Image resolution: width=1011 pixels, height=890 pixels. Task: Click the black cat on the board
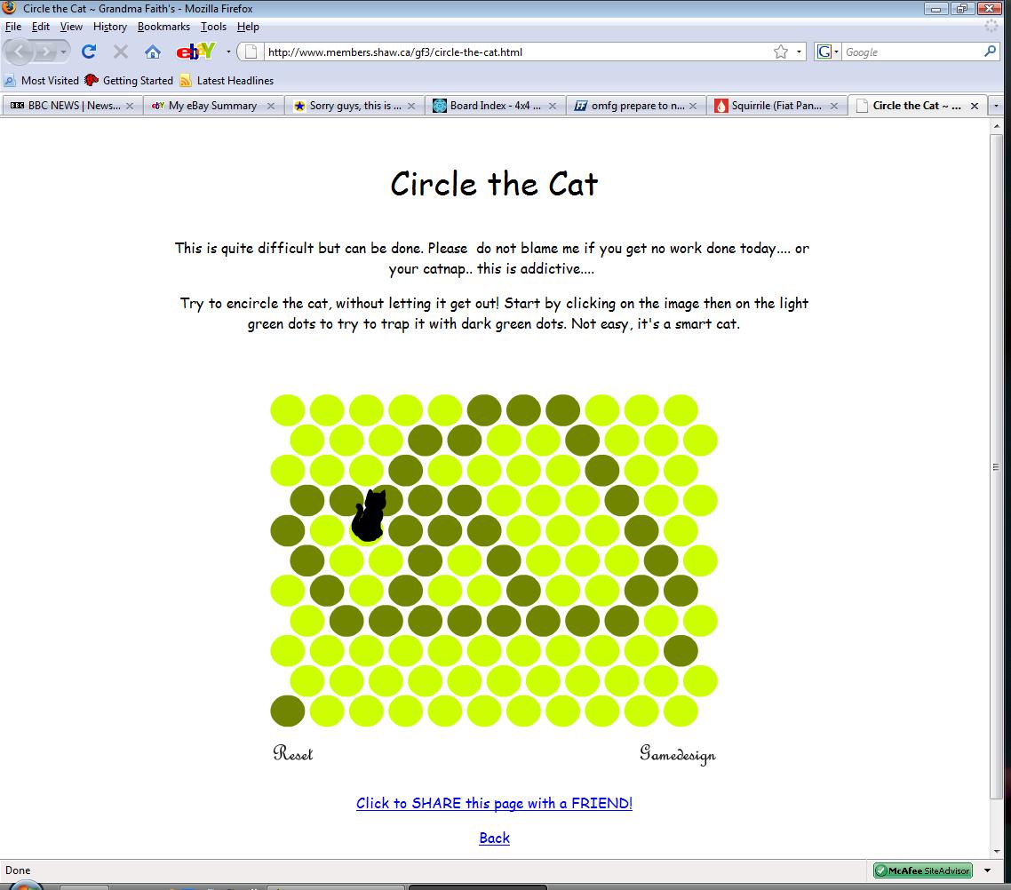(x=369, y=516)
